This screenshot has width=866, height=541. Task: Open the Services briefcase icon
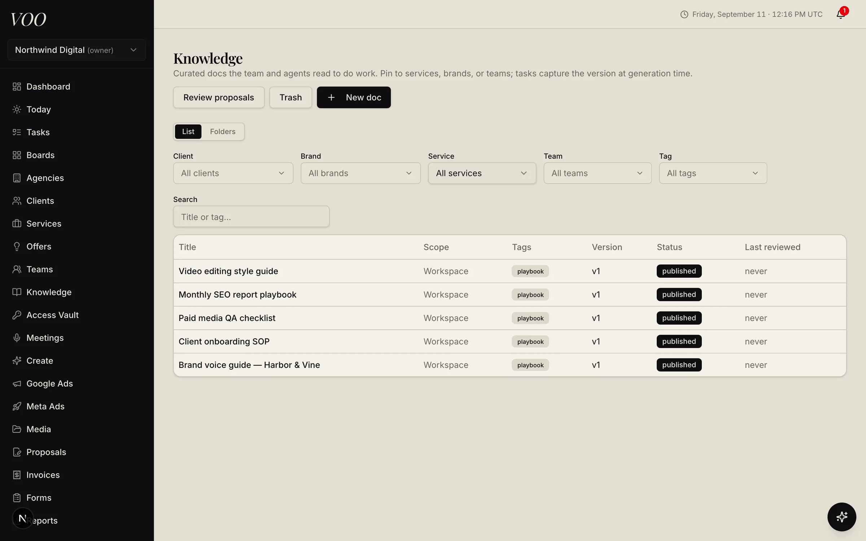pyautogui.click(x=17, y=224)
